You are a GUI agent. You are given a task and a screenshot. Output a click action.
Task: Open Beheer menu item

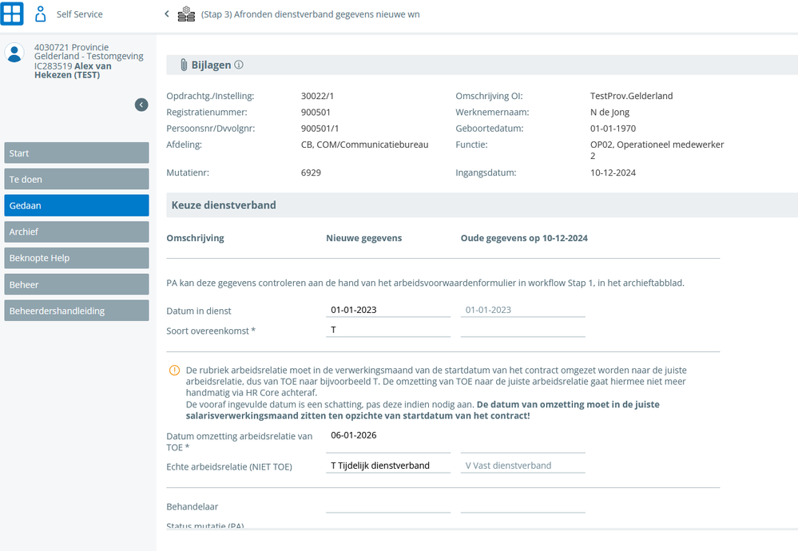click(x=77, y=284)
